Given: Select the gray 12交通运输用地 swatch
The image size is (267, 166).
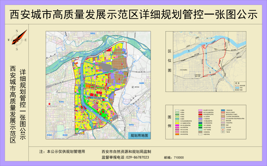Looking at the screenshot, I should [x=200, y=121].
